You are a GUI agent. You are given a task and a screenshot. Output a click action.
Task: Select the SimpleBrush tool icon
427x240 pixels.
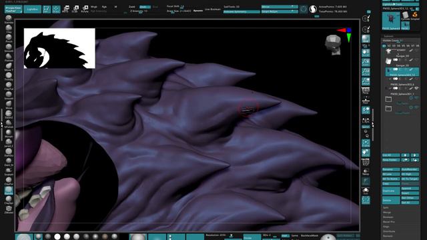(415, 16)
